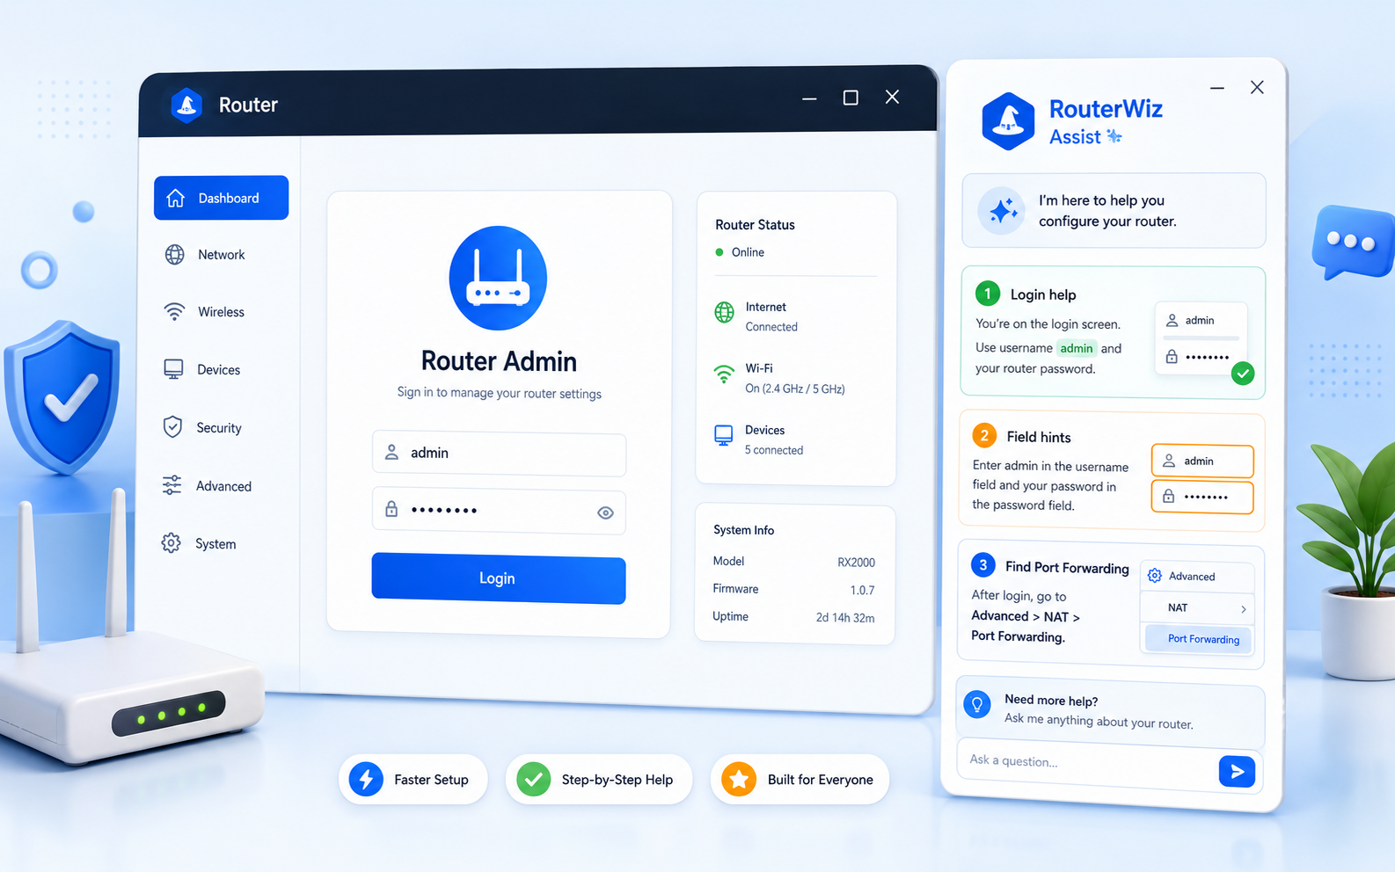
Task: Click Advanced item in Port Forwarding preview
Action: click(x=1197, y=577)
